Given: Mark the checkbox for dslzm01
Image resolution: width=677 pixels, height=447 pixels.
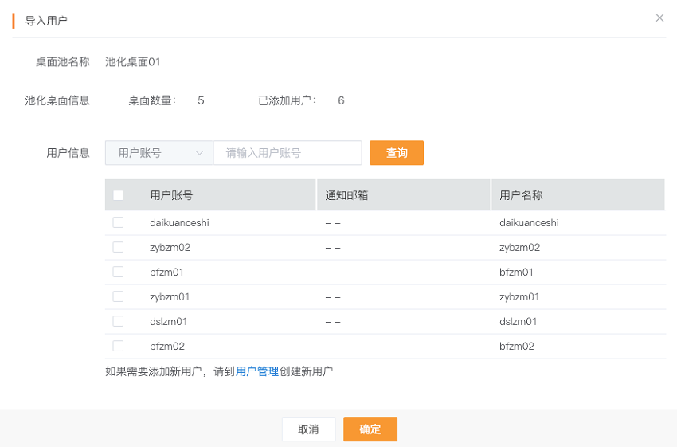Looking at the screenshot, I should (118, 321).
